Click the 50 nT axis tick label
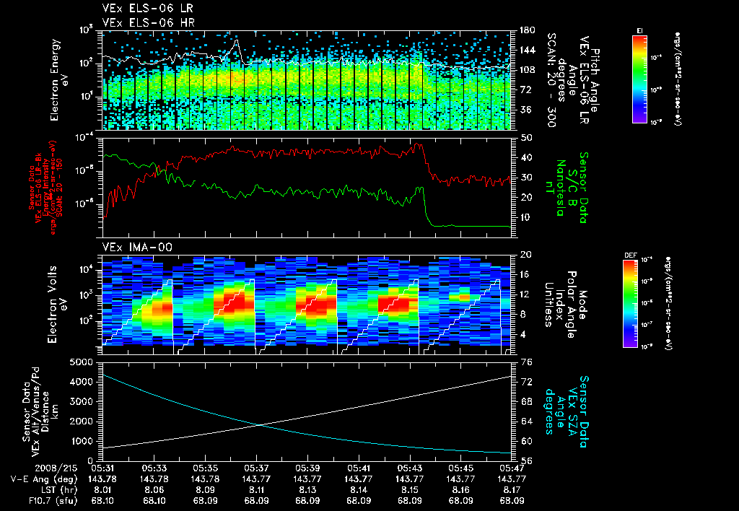The height and width of the screenshot is (511, 739). tap(526, 138)
